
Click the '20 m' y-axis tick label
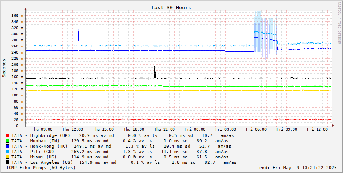(18, 119)
